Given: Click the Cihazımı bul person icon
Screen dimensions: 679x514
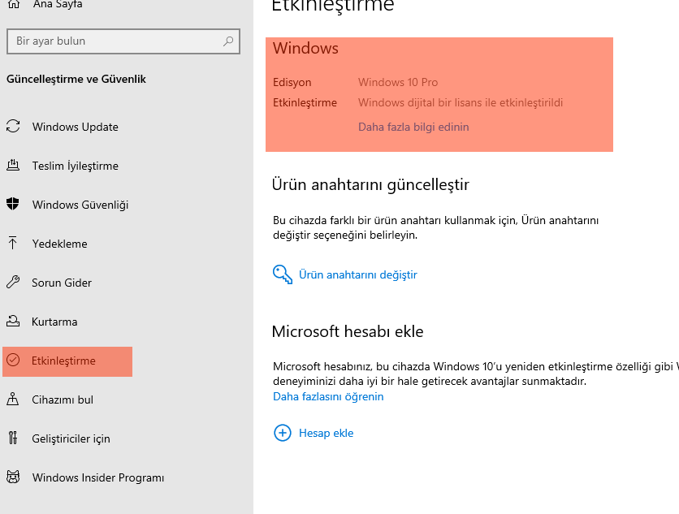Looking at the screenshot, I should pos(13,400).
